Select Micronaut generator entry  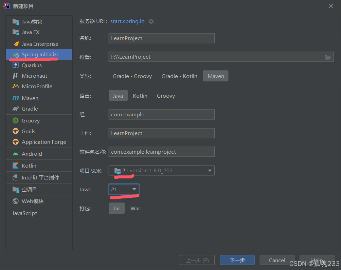click(x=39, y=76)
